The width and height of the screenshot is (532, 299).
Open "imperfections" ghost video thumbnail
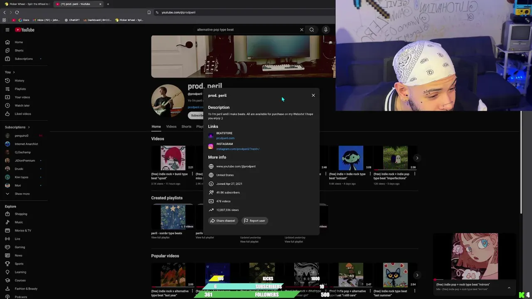click(395, 158)
